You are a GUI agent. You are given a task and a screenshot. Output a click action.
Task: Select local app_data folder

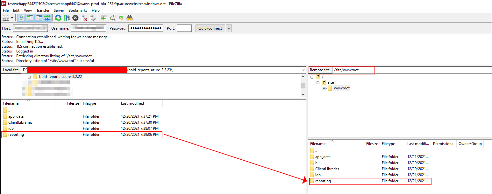82,116
